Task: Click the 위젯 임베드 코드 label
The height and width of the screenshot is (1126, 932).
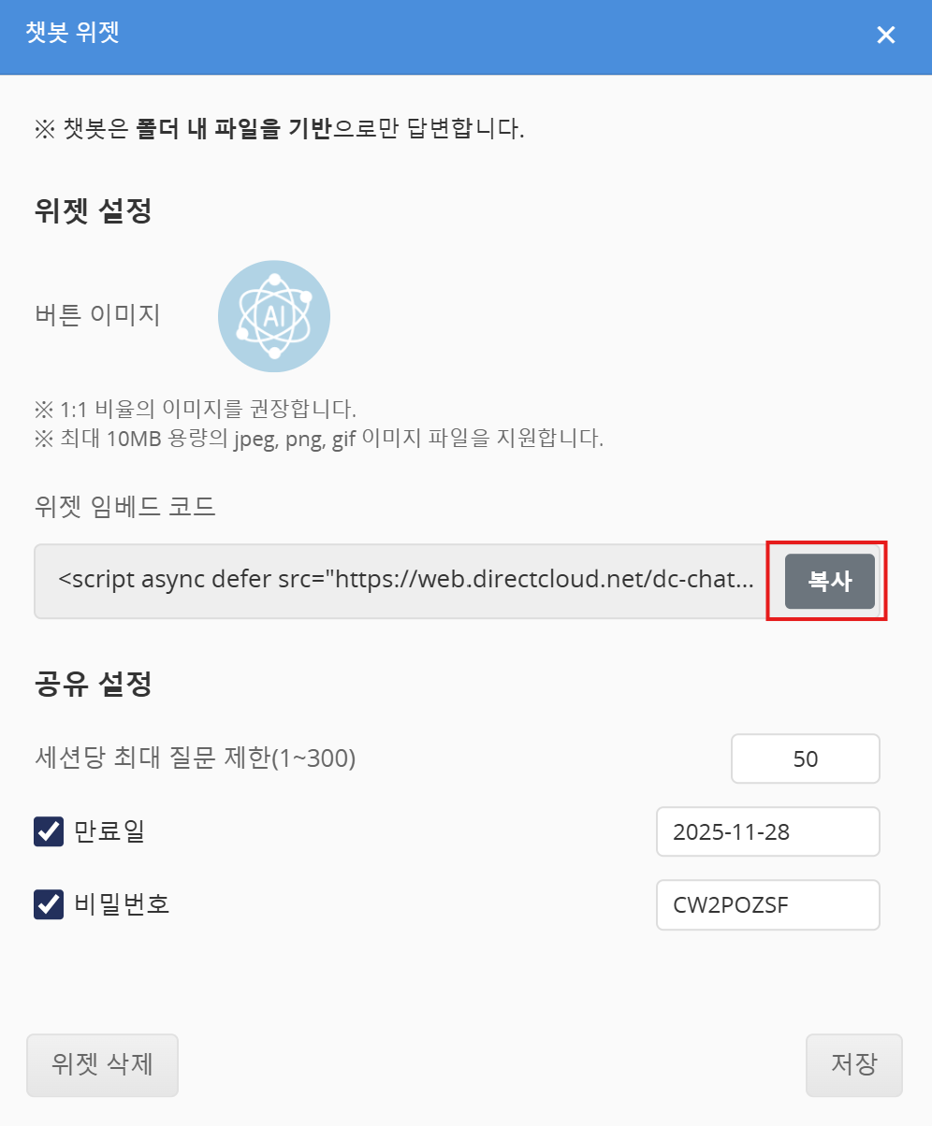Action: click(x=124, y=507)
